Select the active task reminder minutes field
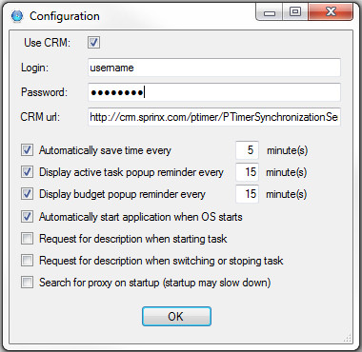The height and width of the screenshot is (352, 362). [x=247, y=172]
